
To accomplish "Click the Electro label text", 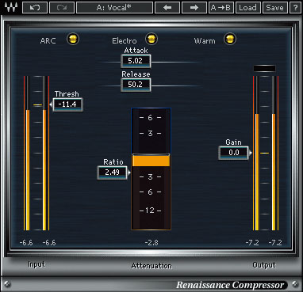I will [x=125, y=41].
